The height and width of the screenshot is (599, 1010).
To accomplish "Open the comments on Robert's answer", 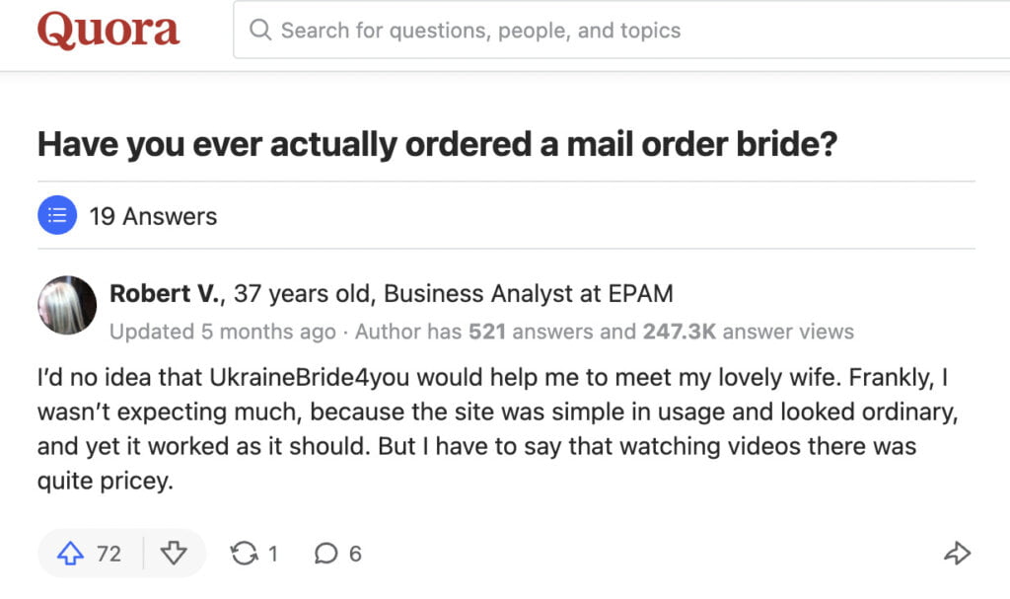I will (x=325, y=554).
